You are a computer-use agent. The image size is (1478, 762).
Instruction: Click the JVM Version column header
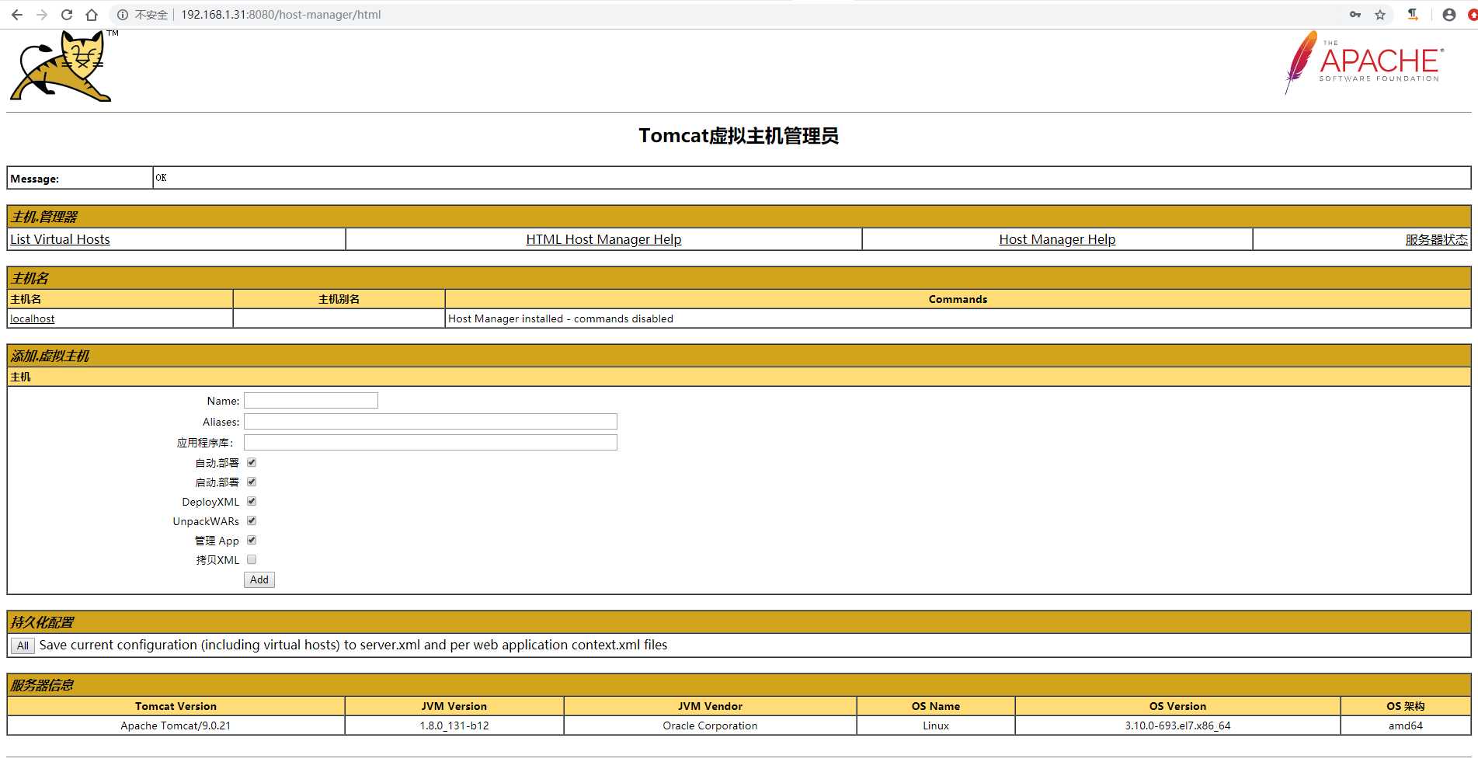(x=454, y=706)
